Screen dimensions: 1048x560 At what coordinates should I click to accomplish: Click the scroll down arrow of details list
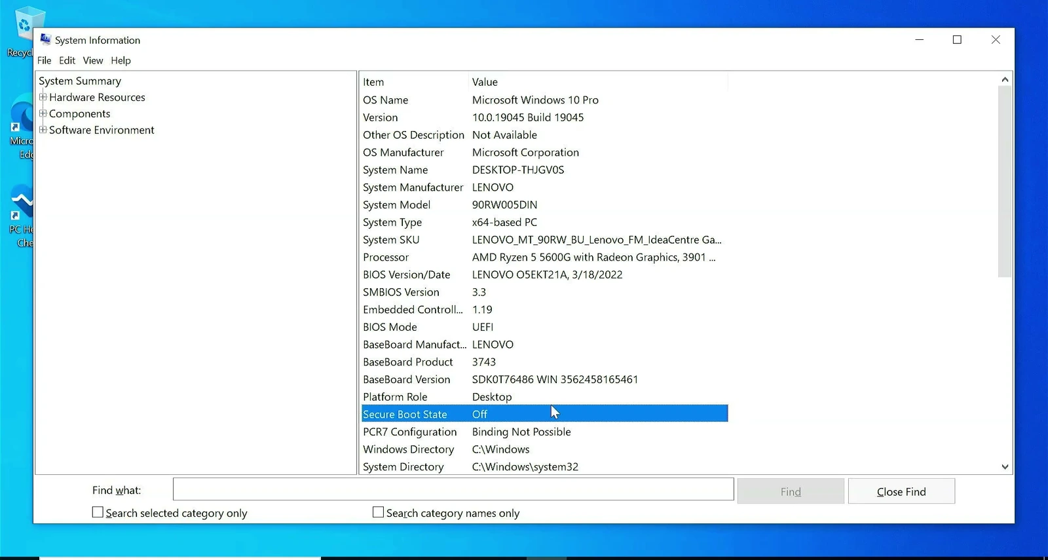[1005, 467]
